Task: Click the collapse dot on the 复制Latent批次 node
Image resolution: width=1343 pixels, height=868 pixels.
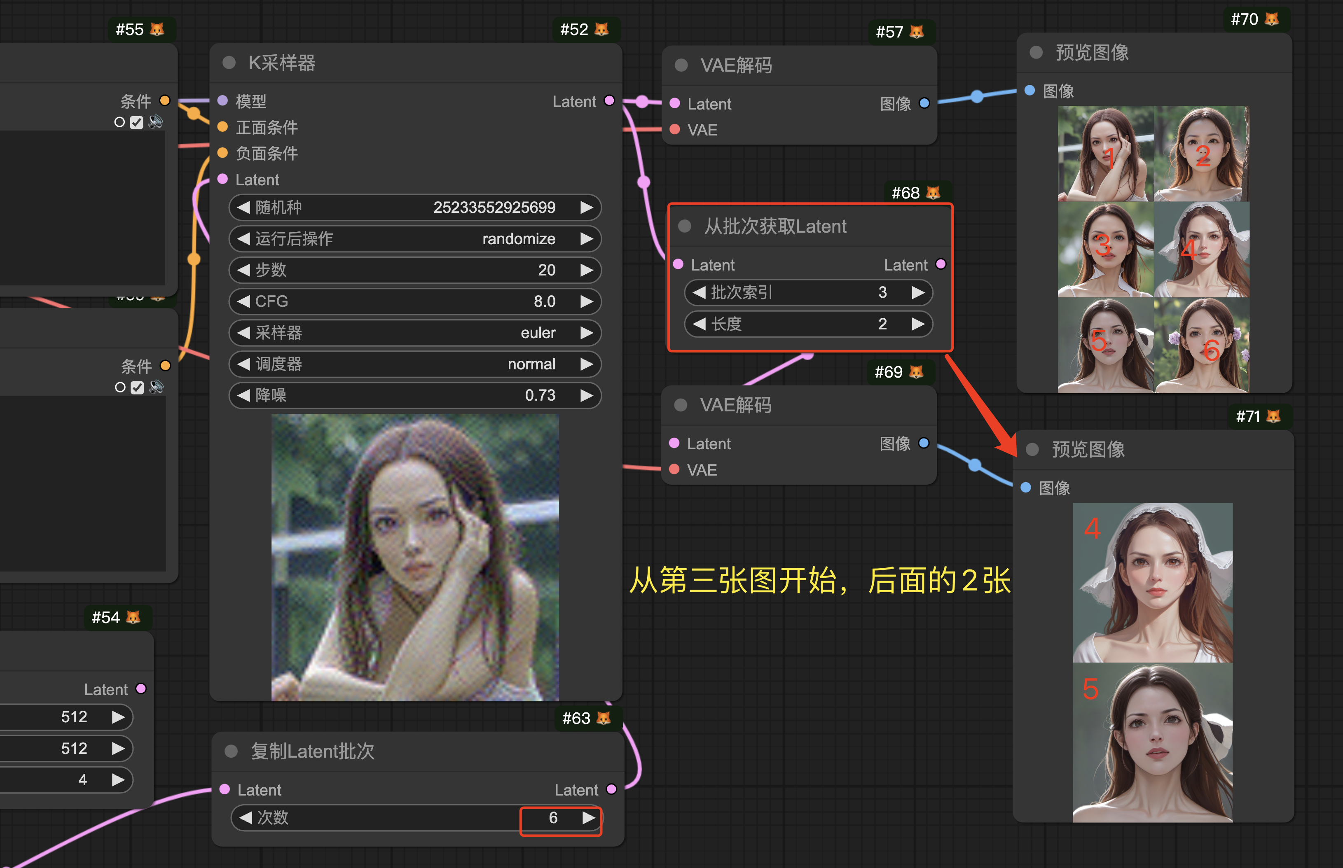Action: point(231,751)
